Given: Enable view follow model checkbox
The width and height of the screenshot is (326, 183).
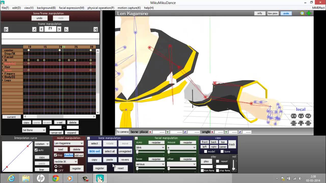Looking at the screenshot, I should tap(206, 151).
